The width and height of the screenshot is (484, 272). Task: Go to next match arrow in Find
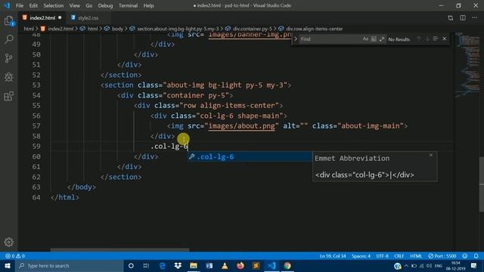(427, 39)
